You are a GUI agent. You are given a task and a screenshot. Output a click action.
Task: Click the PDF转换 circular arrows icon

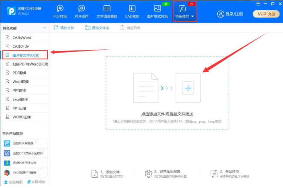tap(60, 8)
